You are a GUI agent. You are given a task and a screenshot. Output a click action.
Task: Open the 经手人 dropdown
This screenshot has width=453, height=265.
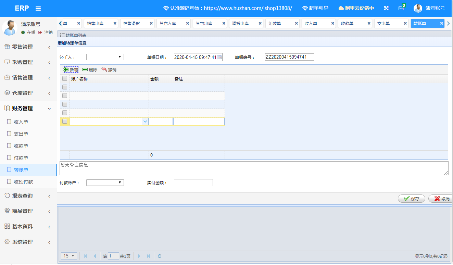point(105,57)
